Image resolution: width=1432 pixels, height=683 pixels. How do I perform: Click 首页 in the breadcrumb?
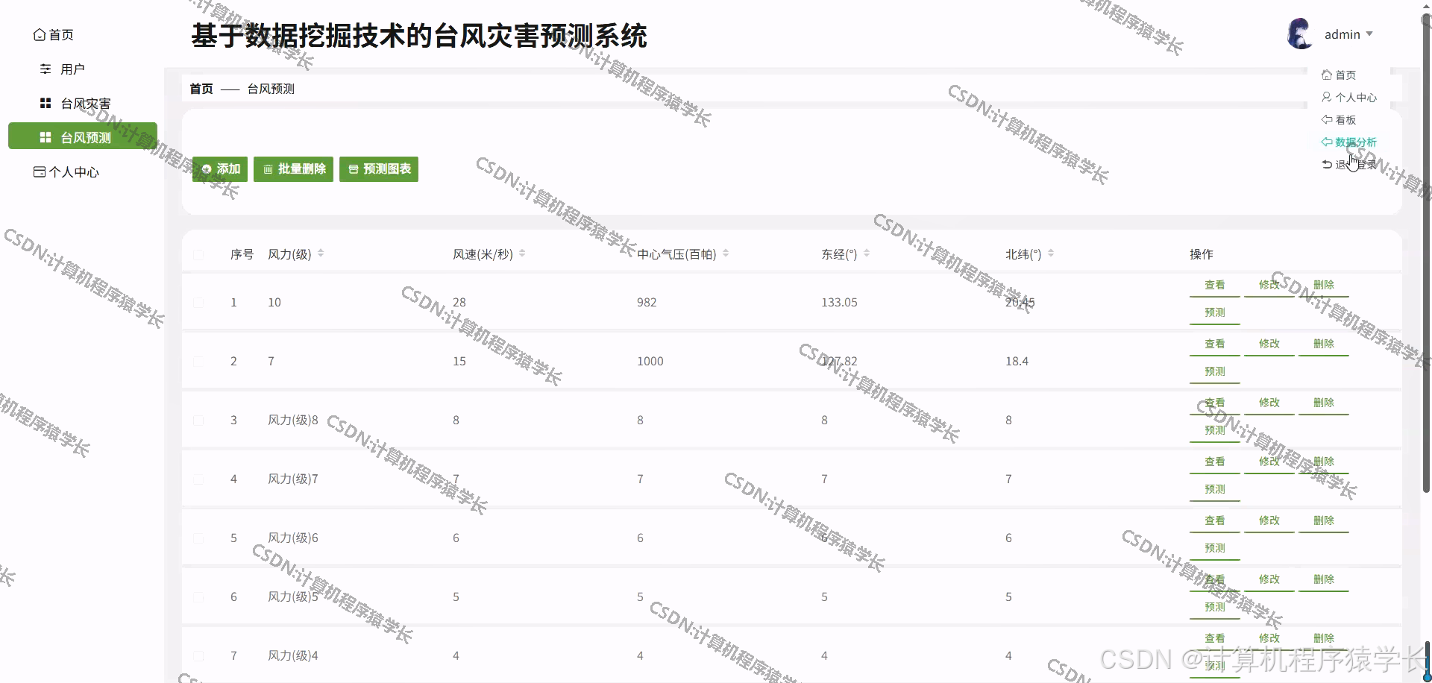pos(201,89)
